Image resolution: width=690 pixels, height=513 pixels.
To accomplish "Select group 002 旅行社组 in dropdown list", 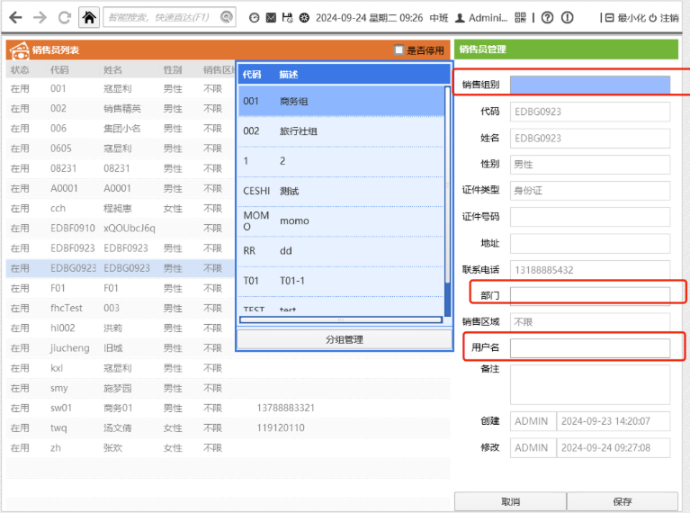I will coord(341,131).
